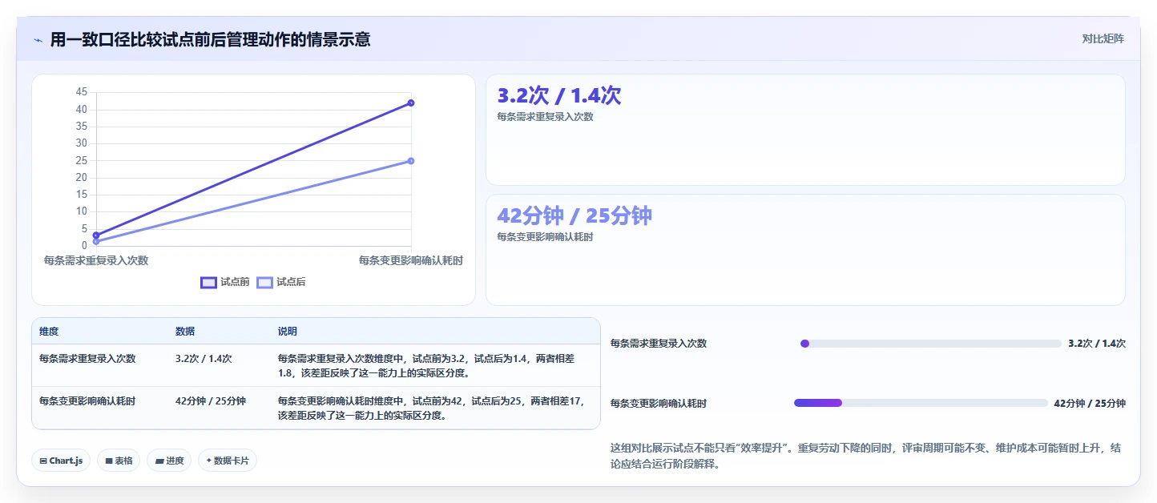Click the 进度 tag chip
Viewport: 1157px width, 503px height.
[x=169, y=461]
